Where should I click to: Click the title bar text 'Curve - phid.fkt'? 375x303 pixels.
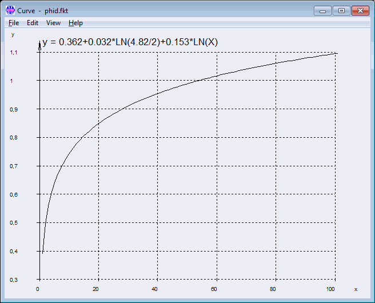[x=43, y=11]
